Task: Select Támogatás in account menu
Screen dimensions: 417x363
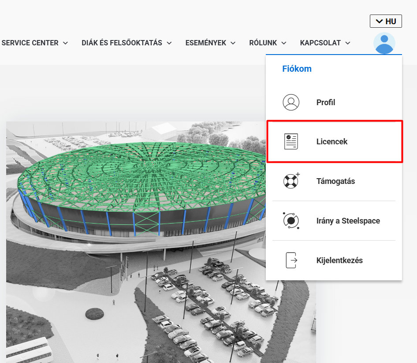Action: click(334, 181)
